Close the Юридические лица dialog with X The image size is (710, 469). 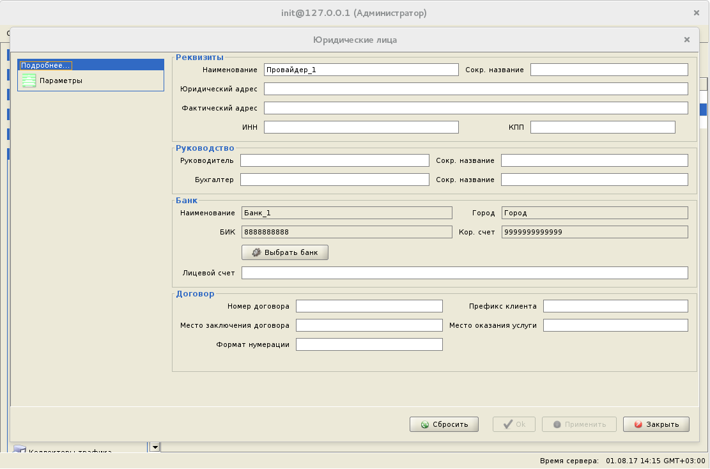pos(686,40)
